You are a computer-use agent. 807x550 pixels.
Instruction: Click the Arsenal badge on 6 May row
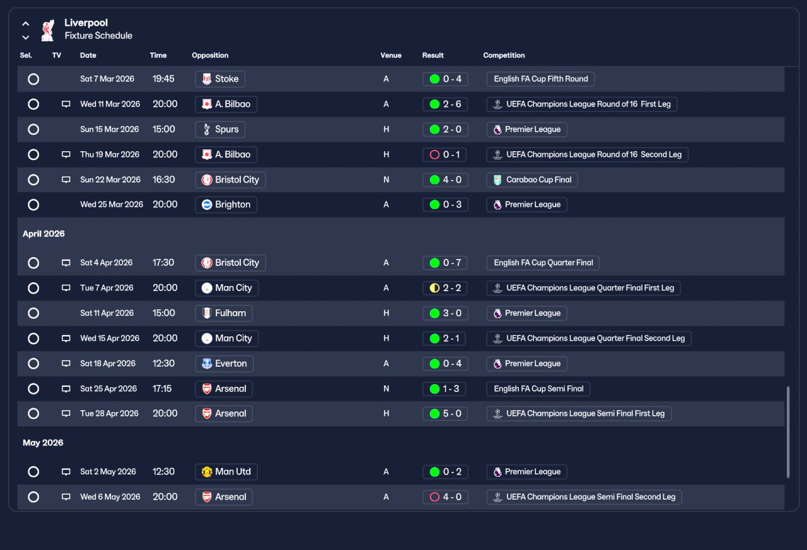click(x=207, y=497)
